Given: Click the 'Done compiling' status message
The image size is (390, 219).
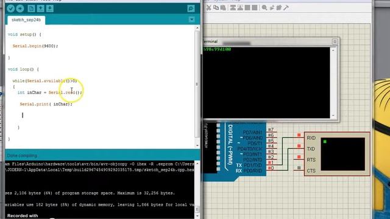Looking at the screenshot, I should tap(22, 156).
